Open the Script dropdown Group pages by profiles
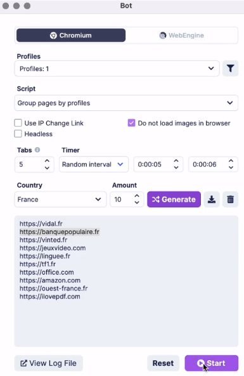 tap(126, 103)
